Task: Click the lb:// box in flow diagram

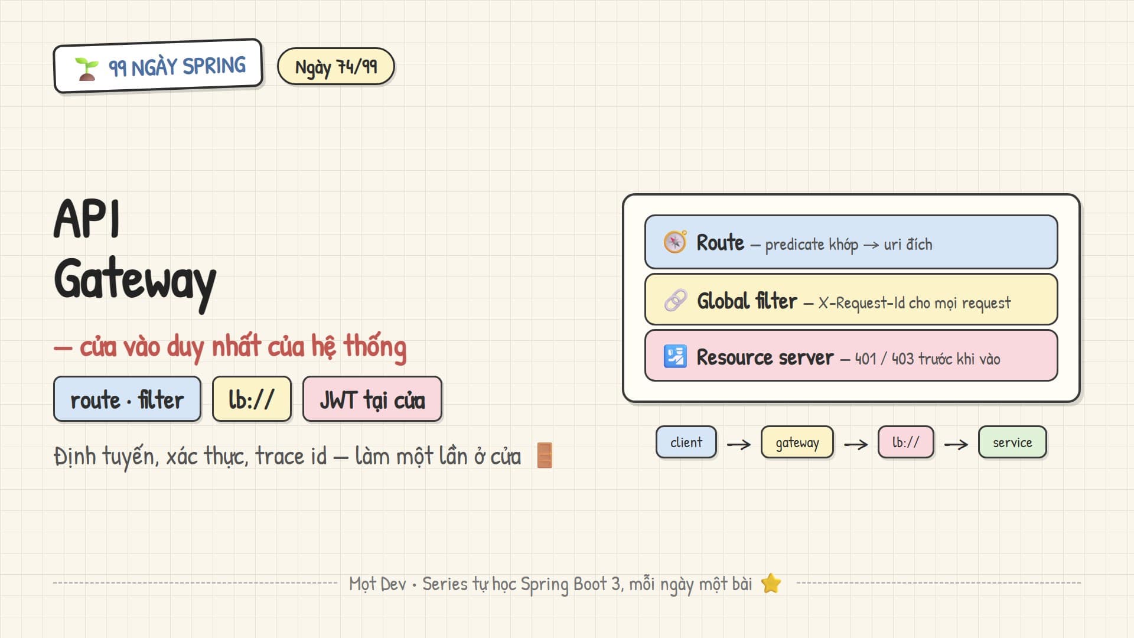Action: coord(905,442)
